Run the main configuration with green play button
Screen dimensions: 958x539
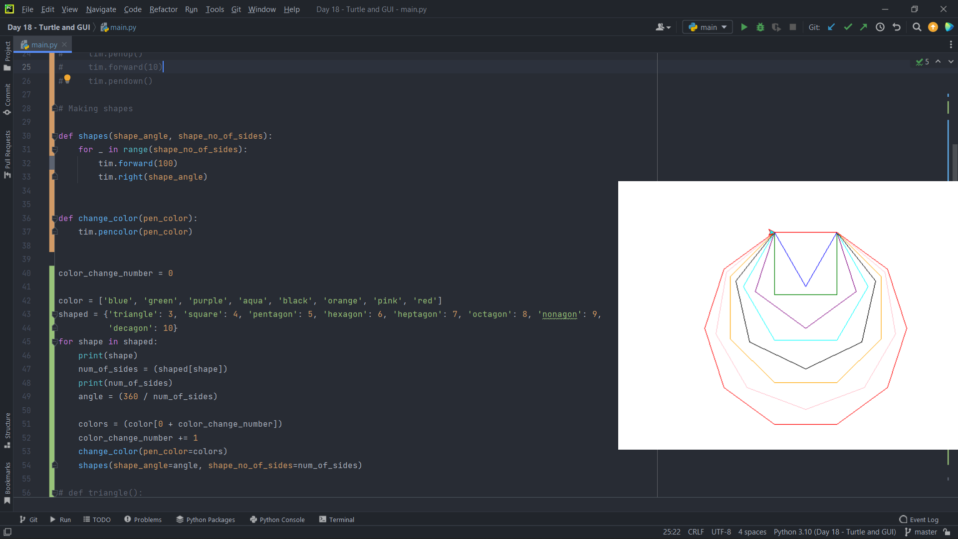point(744,27)
